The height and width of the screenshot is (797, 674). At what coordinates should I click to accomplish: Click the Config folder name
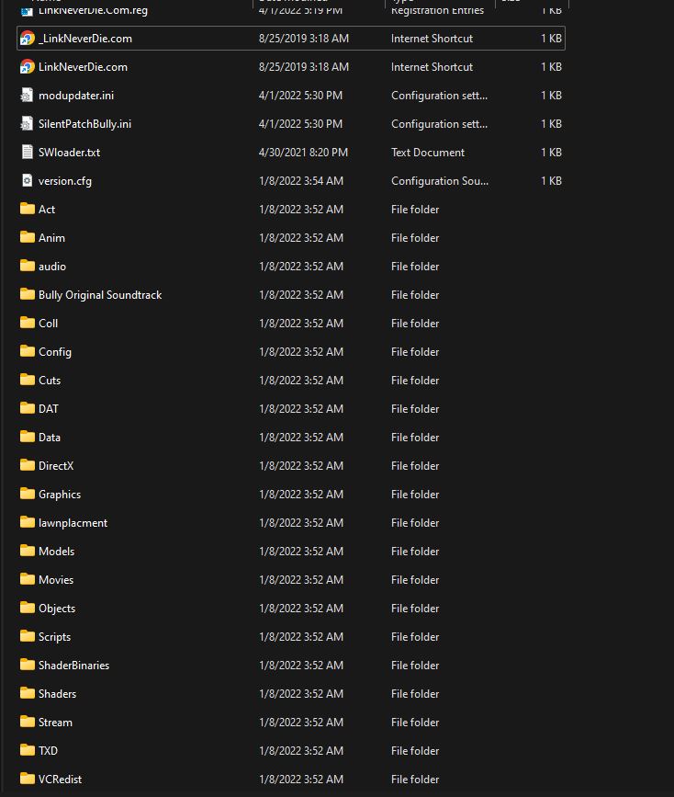tap(55, 352)
